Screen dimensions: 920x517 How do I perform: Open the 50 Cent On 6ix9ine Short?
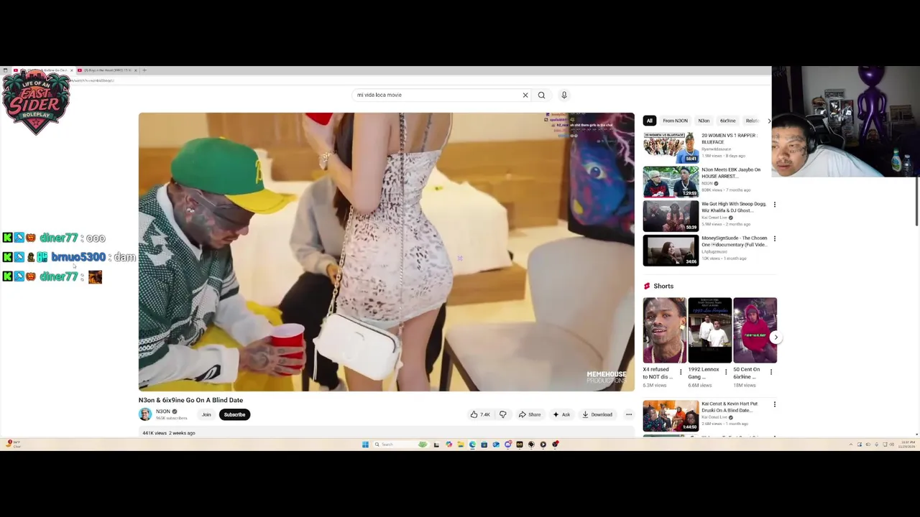pyautogui.click(x=755, y=330)
